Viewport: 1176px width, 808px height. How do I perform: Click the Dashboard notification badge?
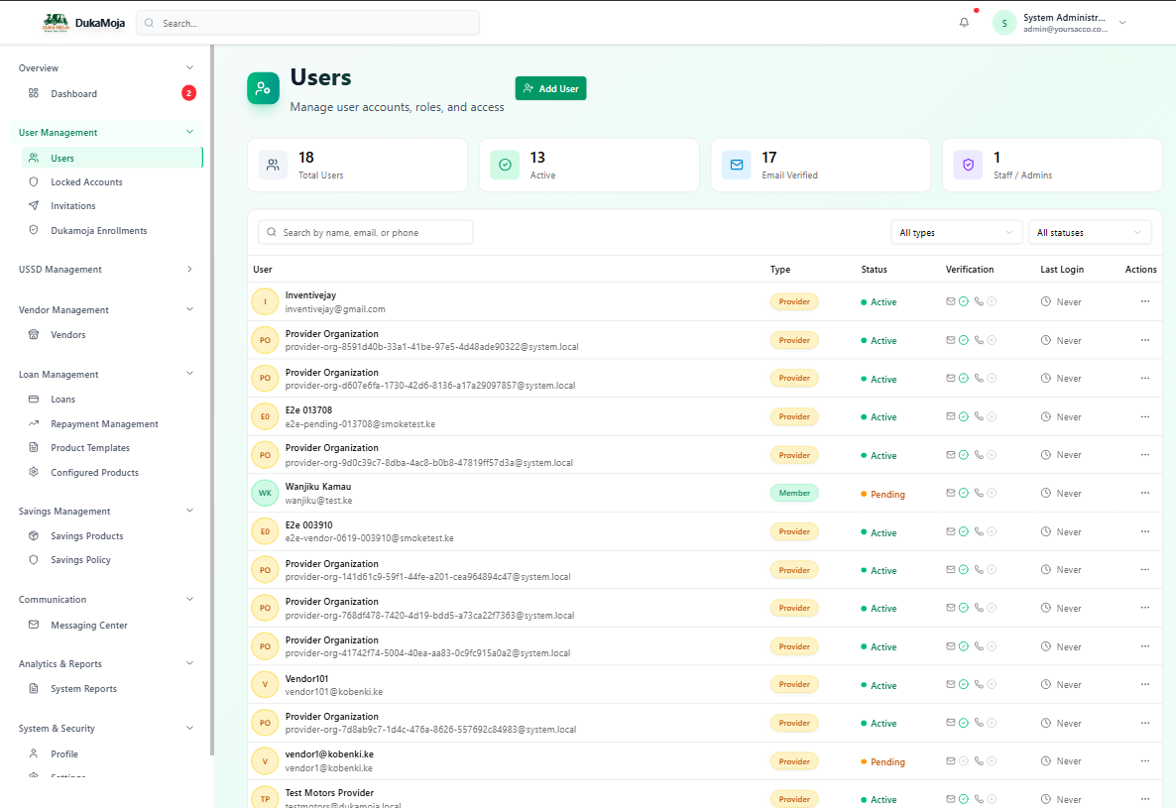click(x=189, y=93)
